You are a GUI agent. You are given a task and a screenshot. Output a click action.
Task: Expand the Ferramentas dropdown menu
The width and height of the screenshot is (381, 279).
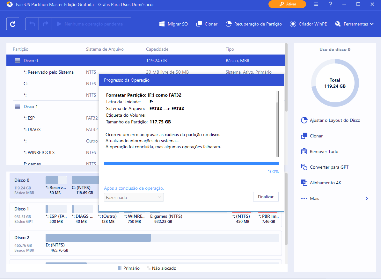pos(354,24)
